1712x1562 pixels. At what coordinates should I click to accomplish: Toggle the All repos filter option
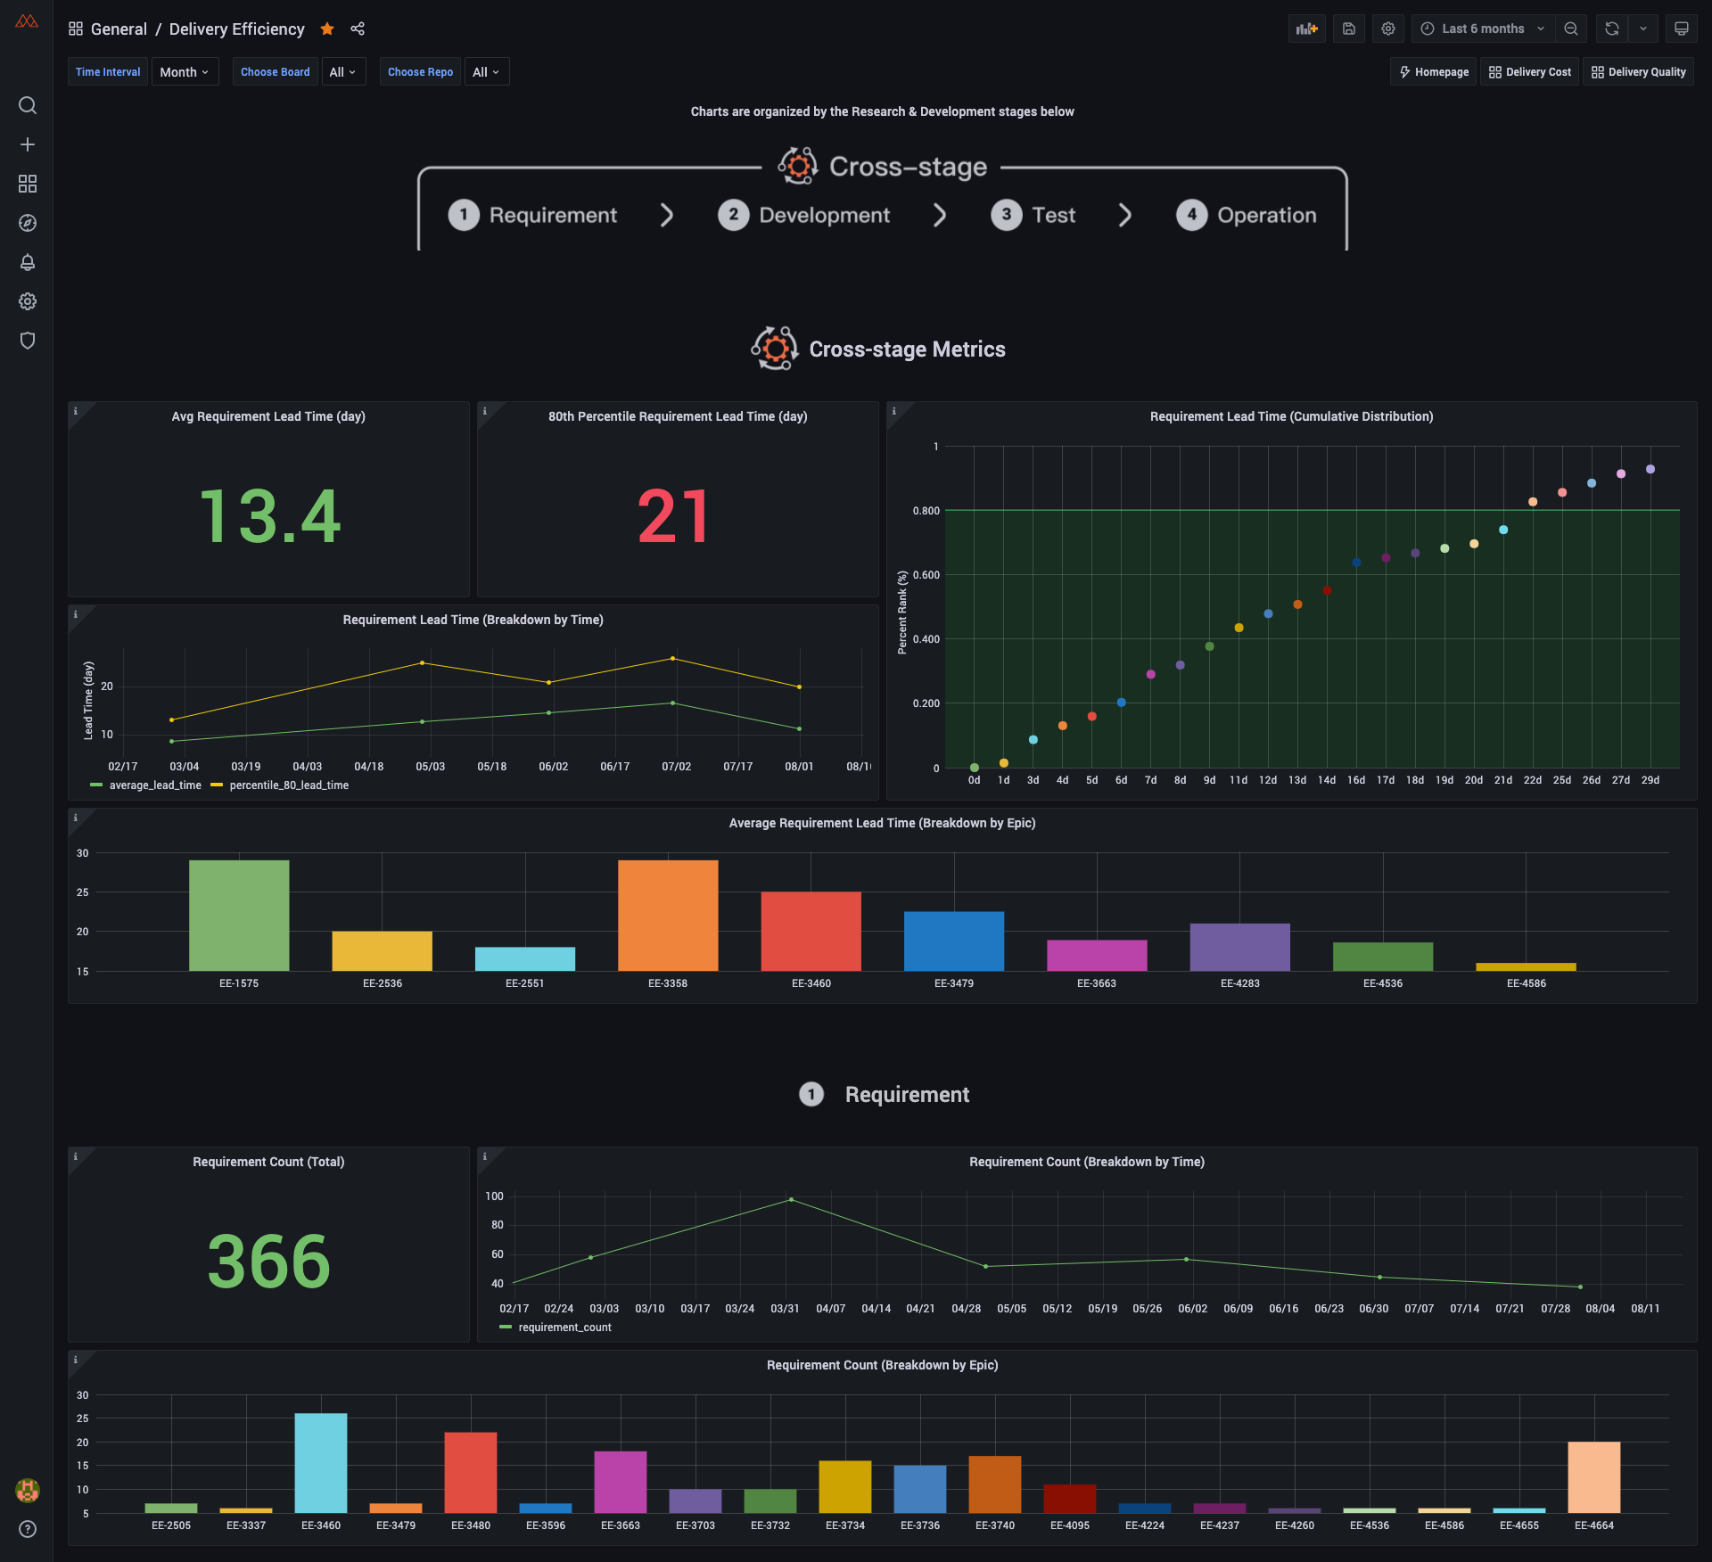click(485, 71)
